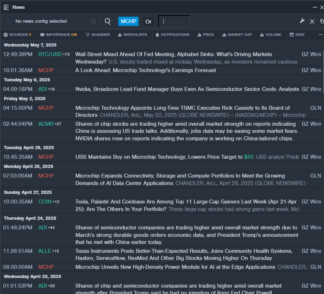The image size is (324, 294).
Task: Click the 11:26:51AM timestamp
Action: coord(18,251)
